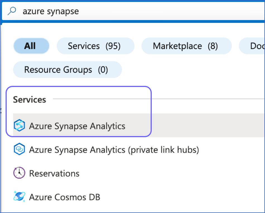Open the Azure Cosmos DB result
Image resolution: width=265 pixels, height=213 pixels.
tap(64, 197)
